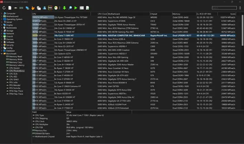Sort by the Motherboard column header

point(128,14)
